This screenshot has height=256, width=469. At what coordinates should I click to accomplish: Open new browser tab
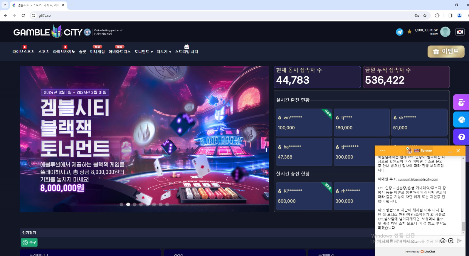tap(72, 5)
